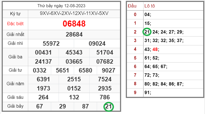Viewport: 206px width, 114px height.
Task: Click third prize number 07682
Action: click(105, 61)
